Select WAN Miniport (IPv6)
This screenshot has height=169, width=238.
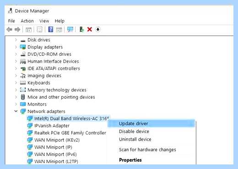tap(55, 154)
